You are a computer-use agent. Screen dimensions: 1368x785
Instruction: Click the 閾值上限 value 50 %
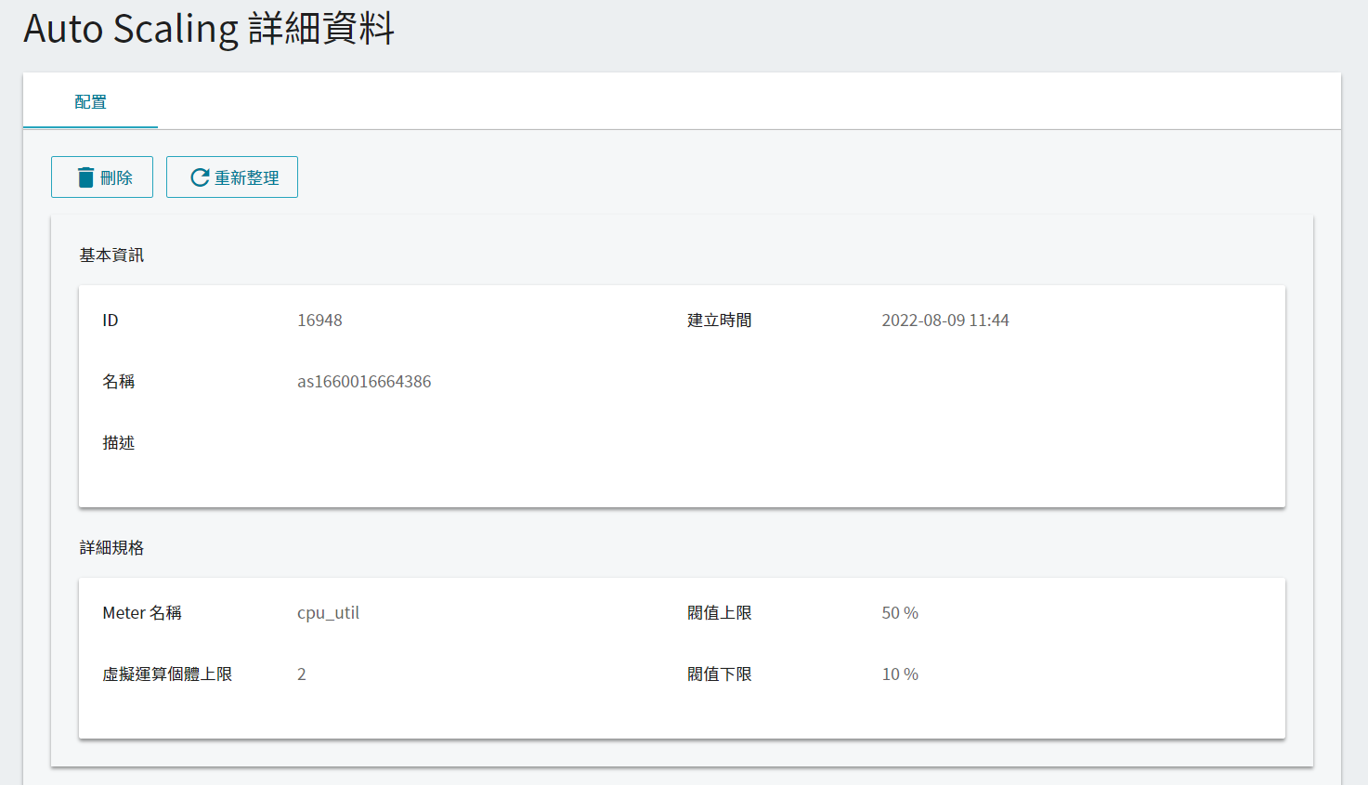(x=900, y=613)
